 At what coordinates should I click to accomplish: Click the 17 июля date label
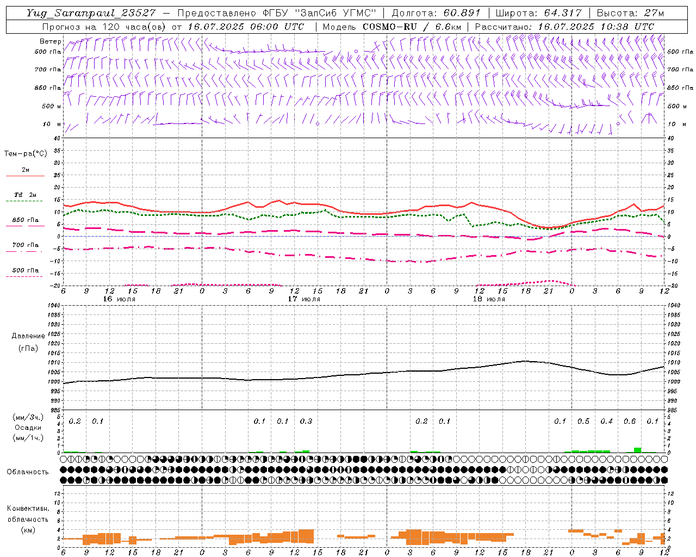(304, 299)
